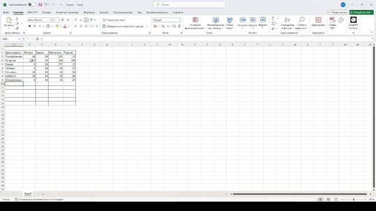
Task: Open Sort and Filter menu
Action: tap(287, 23)
